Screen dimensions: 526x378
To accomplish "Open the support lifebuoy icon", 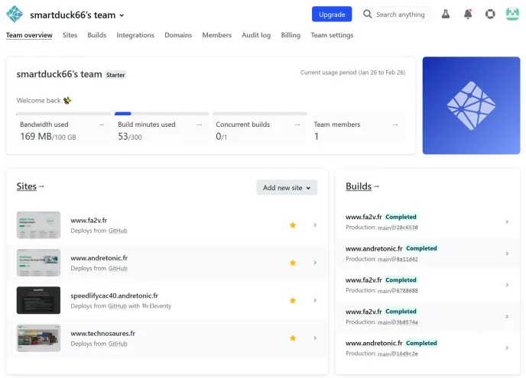I will tap(490, 14).
